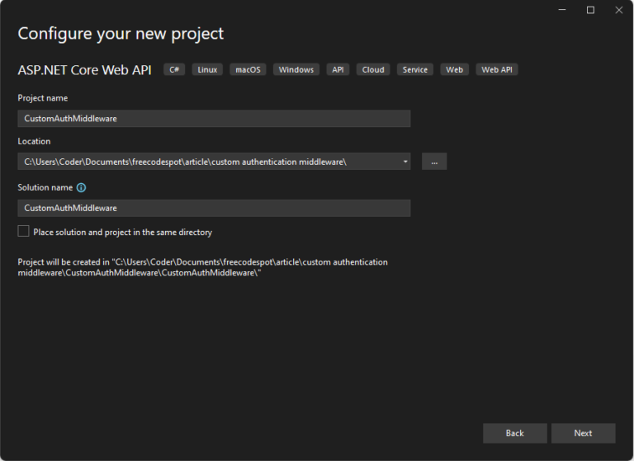This screenshot has height=461, width=634.
Task: Enable Place solution and project in same directory
Action: (x=24, y=232)
